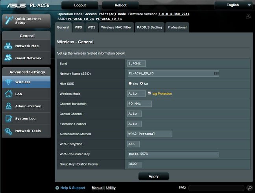The height and width of the screenshot is (193, 255).
Task: Click into the FAQ search box
Action: (x=216, y=188)
